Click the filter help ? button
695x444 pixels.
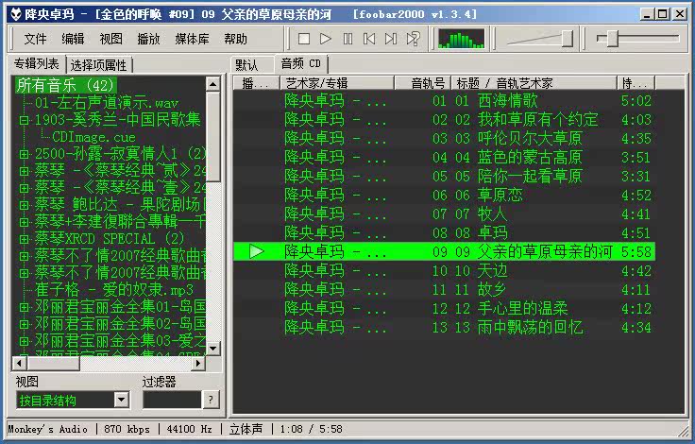pyautogui.click(x=211, y=400)
